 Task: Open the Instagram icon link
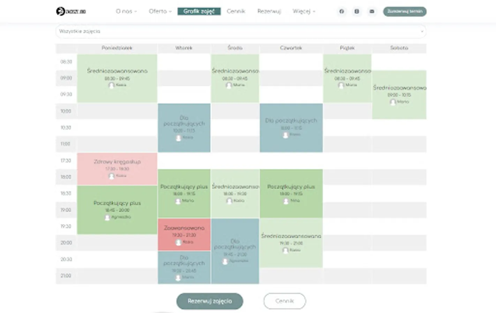pos(356,11)
